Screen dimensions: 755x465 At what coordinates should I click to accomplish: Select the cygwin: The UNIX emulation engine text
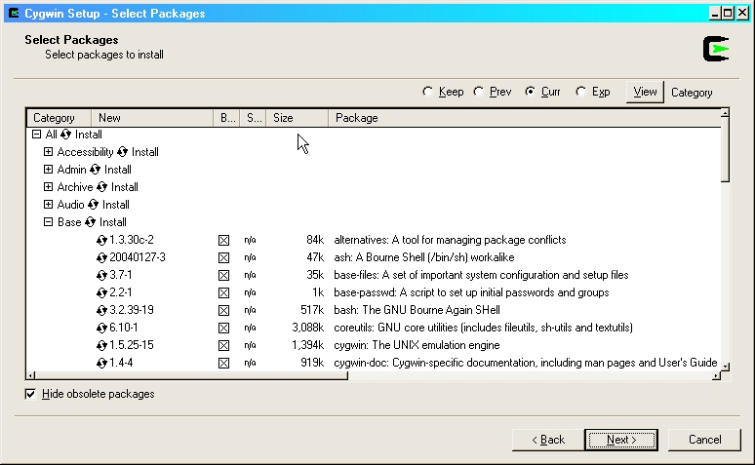(x=417, y=345)
